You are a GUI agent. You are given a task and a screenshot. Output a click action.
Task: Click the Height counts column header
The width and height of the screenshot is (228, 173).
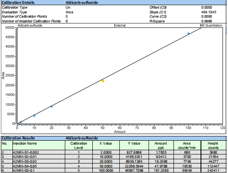(213, 145)
